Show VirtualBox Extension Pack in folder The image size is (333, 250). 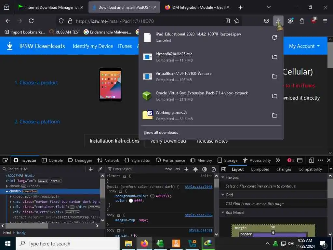coord(274,96)
